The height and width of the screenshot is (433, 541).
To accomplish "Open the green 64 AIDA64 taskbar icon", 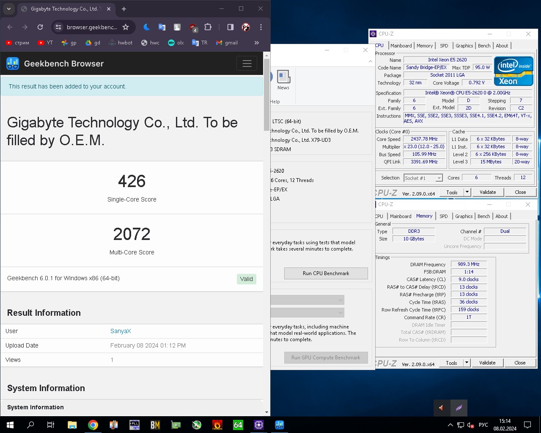I will tap(238, 425).
